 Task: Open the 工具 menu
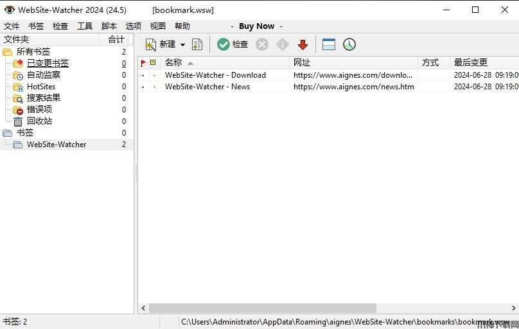point(85,26)
